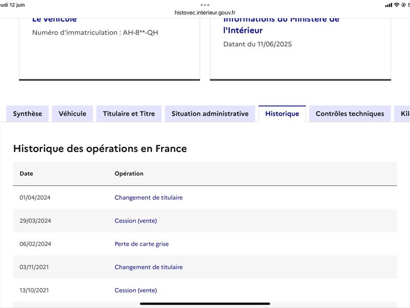The height and width of the screenshot is (308, 410).
Task: Tap the Wi-Fi status icon
Action: tap(397, 5)
